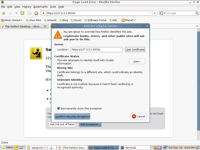Click the 'Wrong Site' heading text
This screenshot has height=150, width=200.
[x=65, y=68]
